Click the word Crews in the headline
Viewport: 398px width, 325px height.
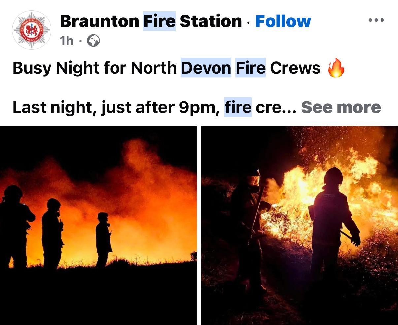295,68
